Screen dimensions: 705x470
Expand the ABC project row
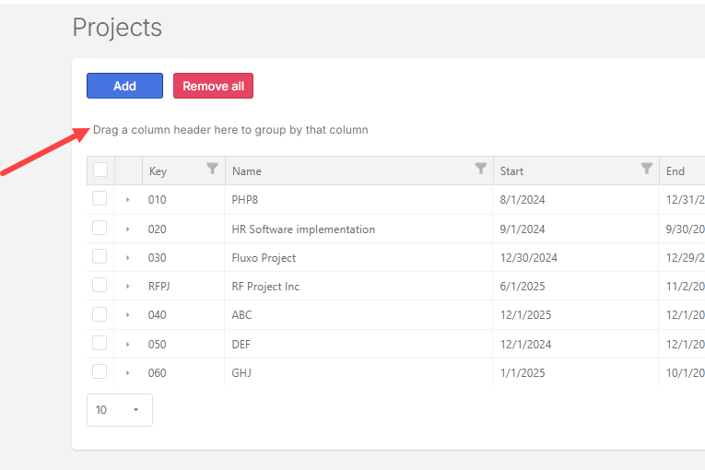128,315
